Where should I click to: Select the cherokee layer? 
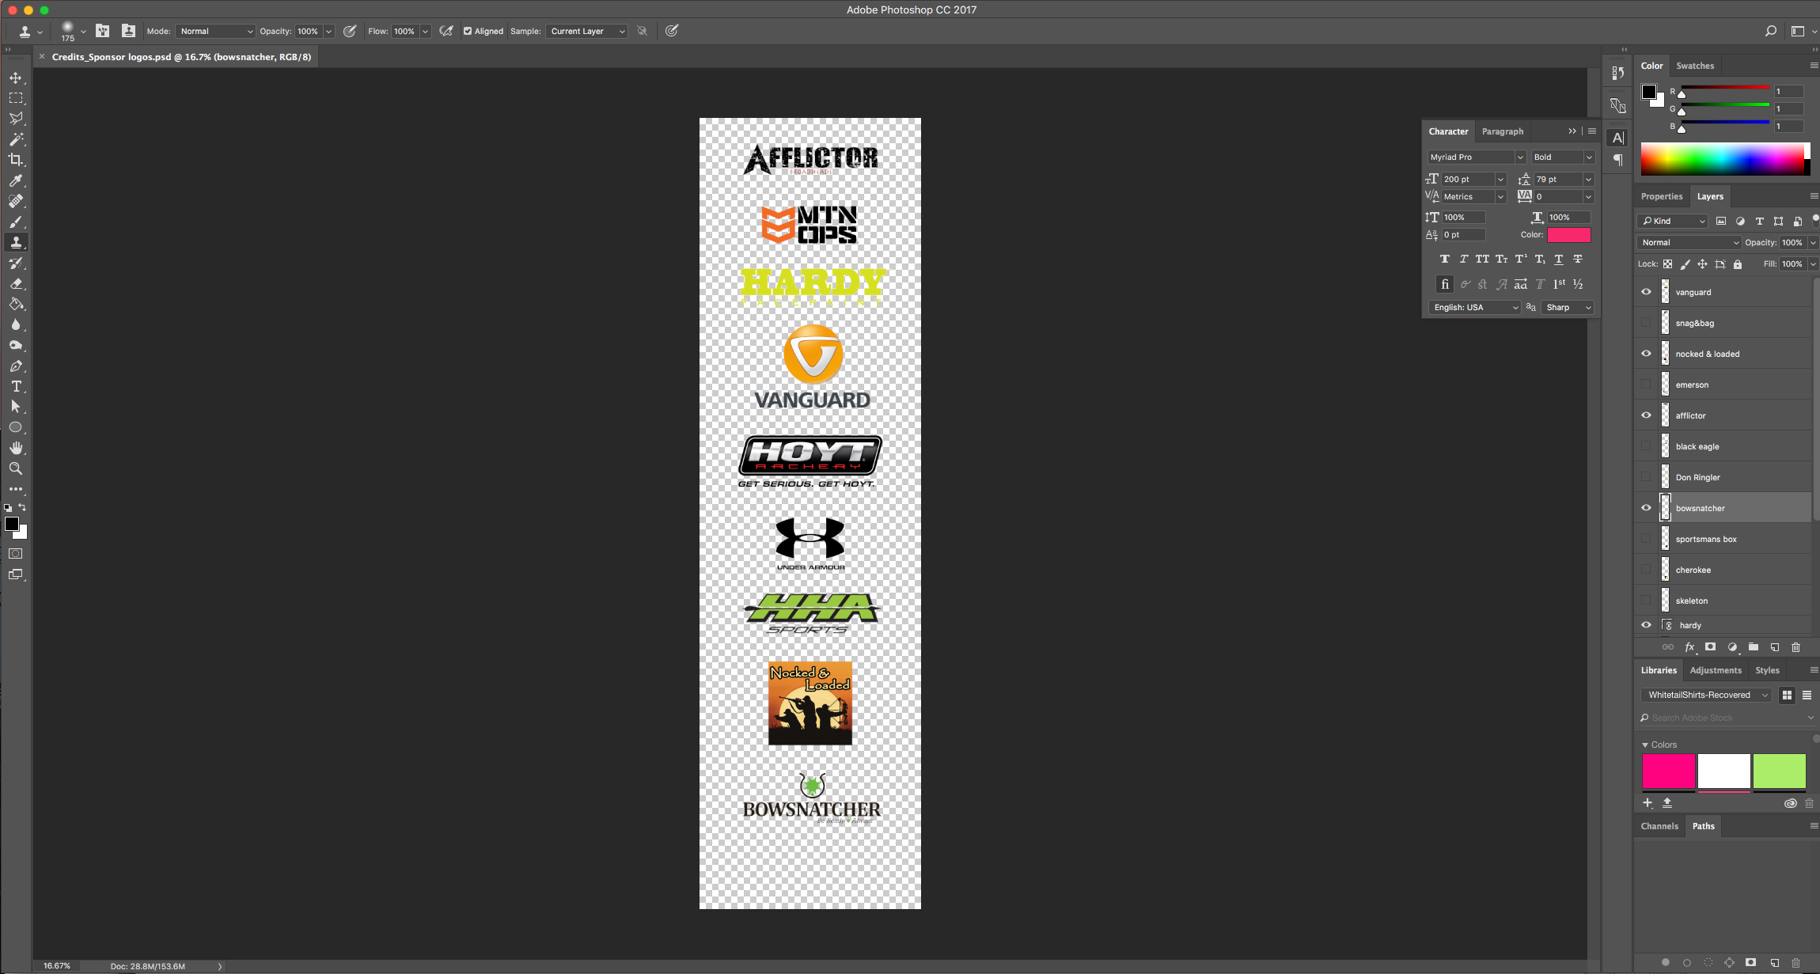[1723, 570]
